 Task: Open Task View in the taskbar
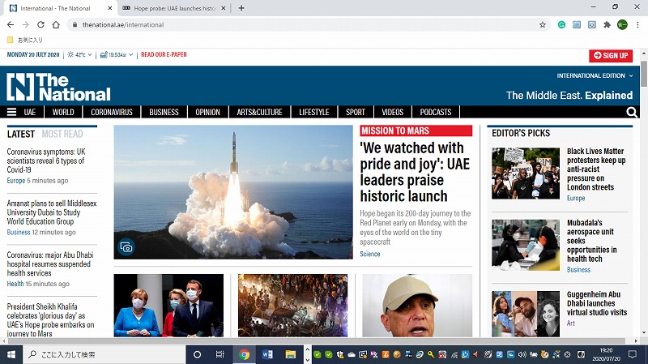pos(220,354)
